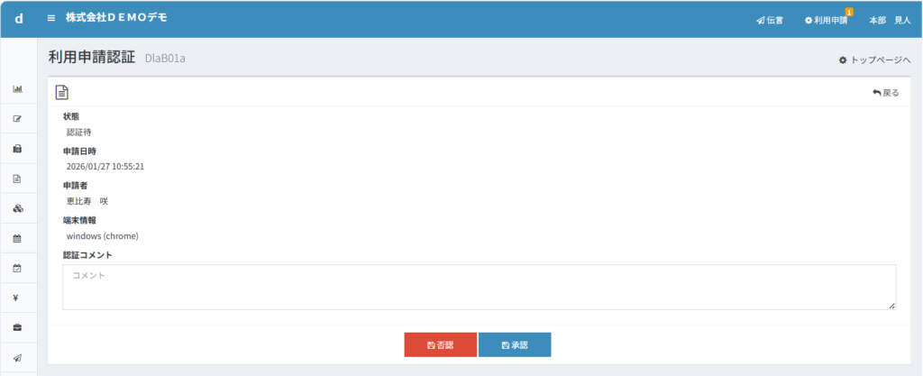923x376 pixels.
Task: Click the bar chart icon in sidebar
Action: 17,89
